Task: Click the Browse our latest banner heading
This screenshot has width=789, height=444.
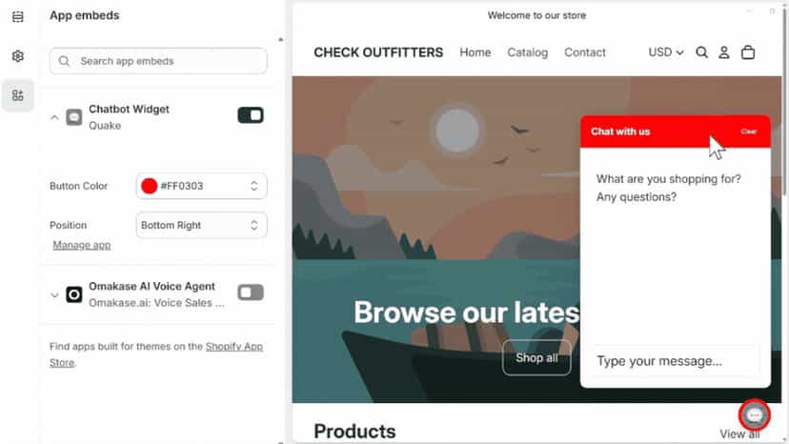Action: point(467,313)
